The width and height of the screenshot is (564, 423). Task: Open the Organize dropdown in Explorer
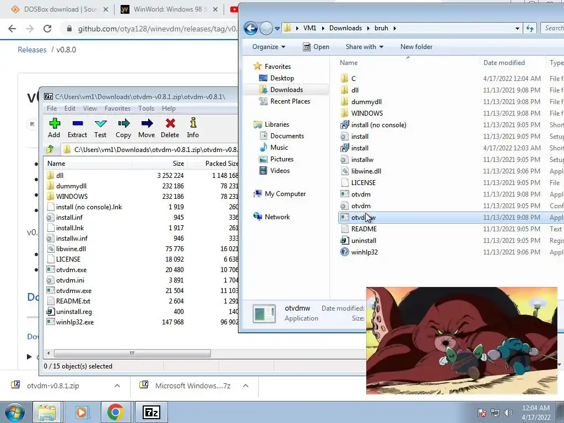(269, 47)
